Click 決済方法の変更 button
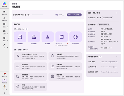124x96 pixels. point(108,18)
